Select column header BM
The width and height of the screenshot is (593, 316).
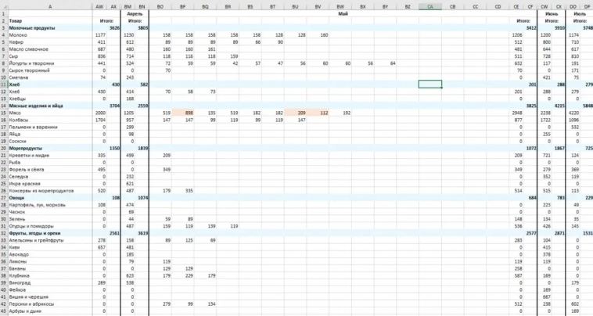(x=128, y=7)
